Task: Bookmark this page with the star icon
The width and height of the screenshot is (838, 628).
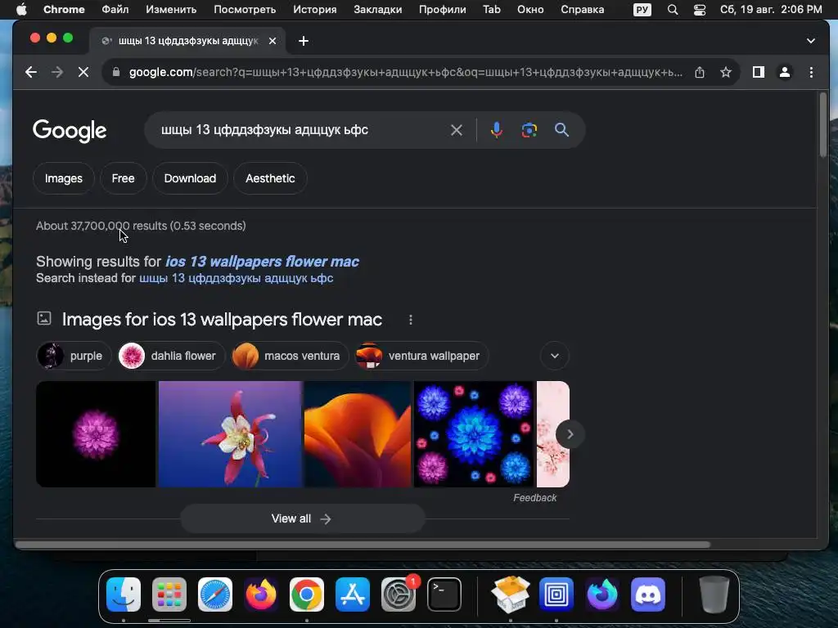Action: click(725, 72)
